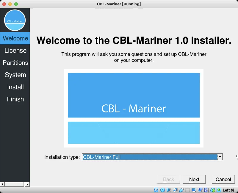Viewport: 238px width, 193px height.
Task: Select the Welcome step in sidebar
Action: point(15,38)
